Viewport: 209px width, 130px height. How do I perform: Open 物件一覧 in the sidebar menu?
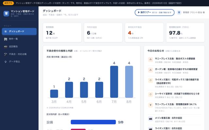(x=19, y=39)
